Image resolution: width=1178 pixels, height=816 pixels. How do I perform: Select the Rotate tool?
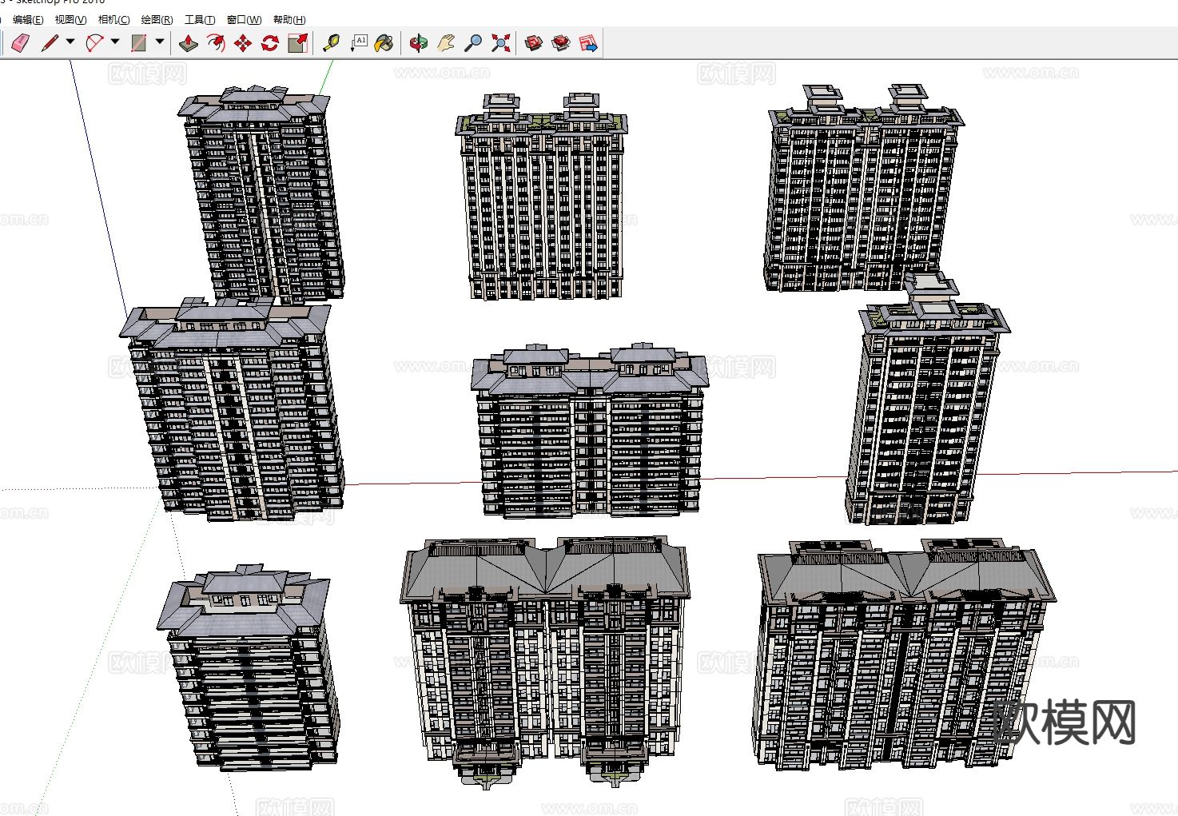pyautogui.click(x=270, y=42)
